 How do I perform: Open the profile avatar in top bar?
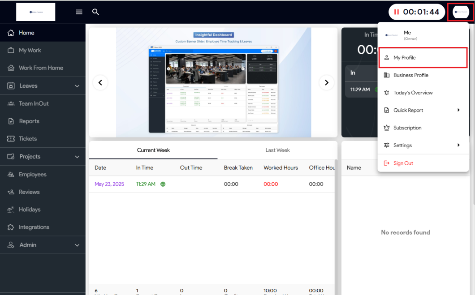(x=461, y=12)
